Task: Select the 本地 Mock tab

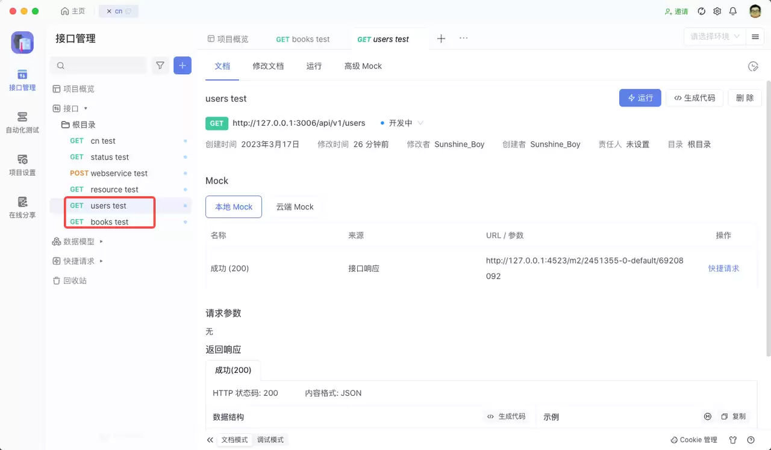Action: (x=234, y=207)
